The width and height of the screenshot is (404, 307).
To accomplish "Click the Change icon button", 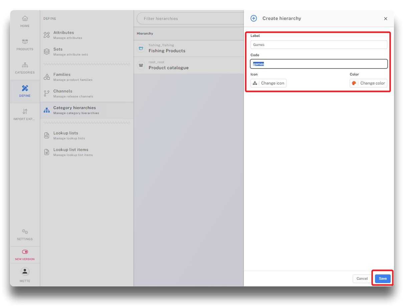I will click(269, 83).
